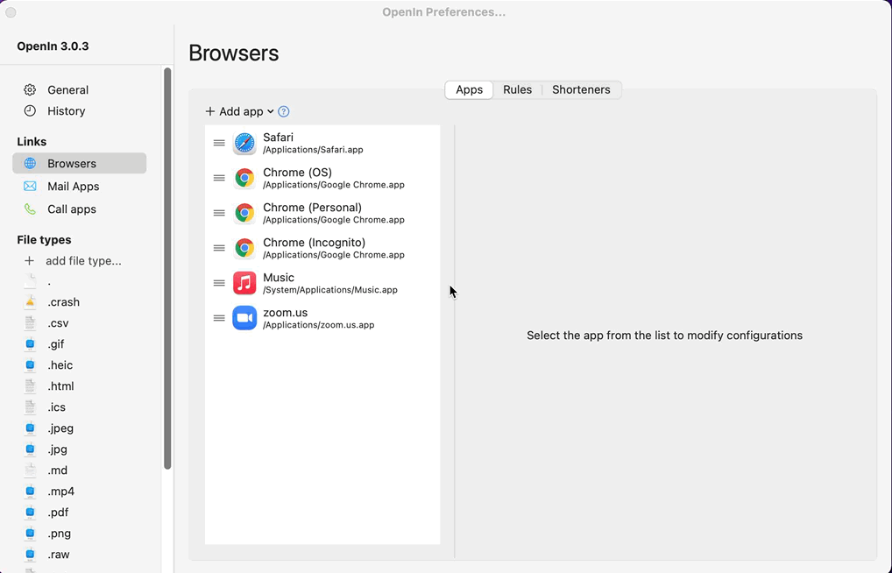Click the blue help question mark icon
The height and width of the screenshot is (573, 892).
point(283,111)
